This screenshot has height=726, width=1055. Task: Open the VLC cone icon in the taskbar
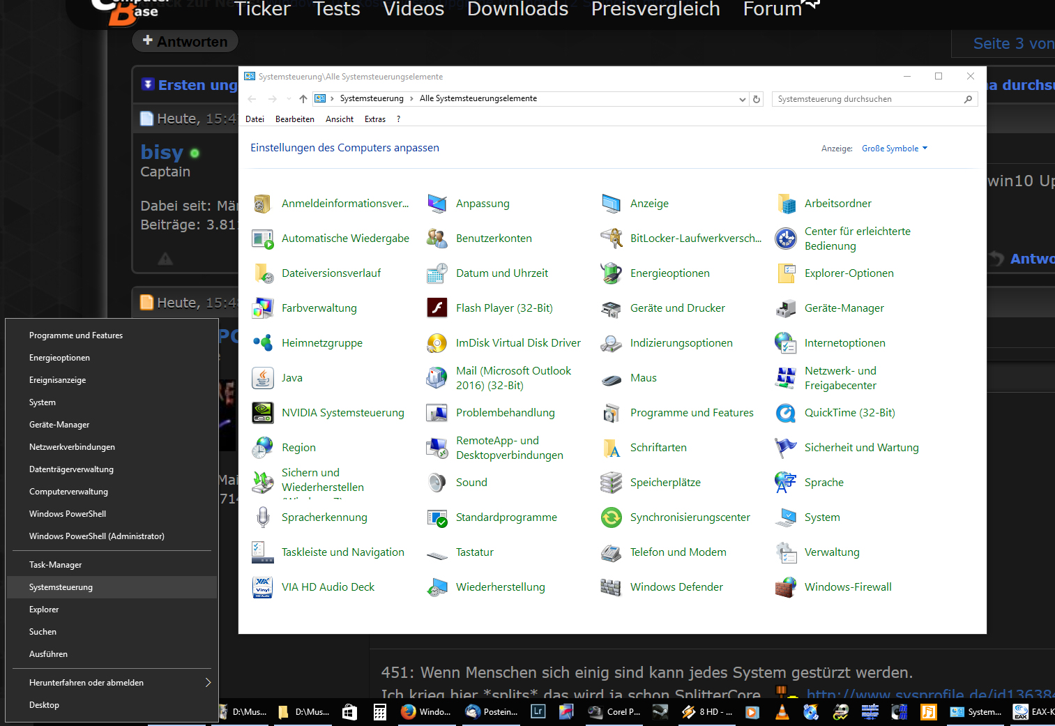pos(782,711)
